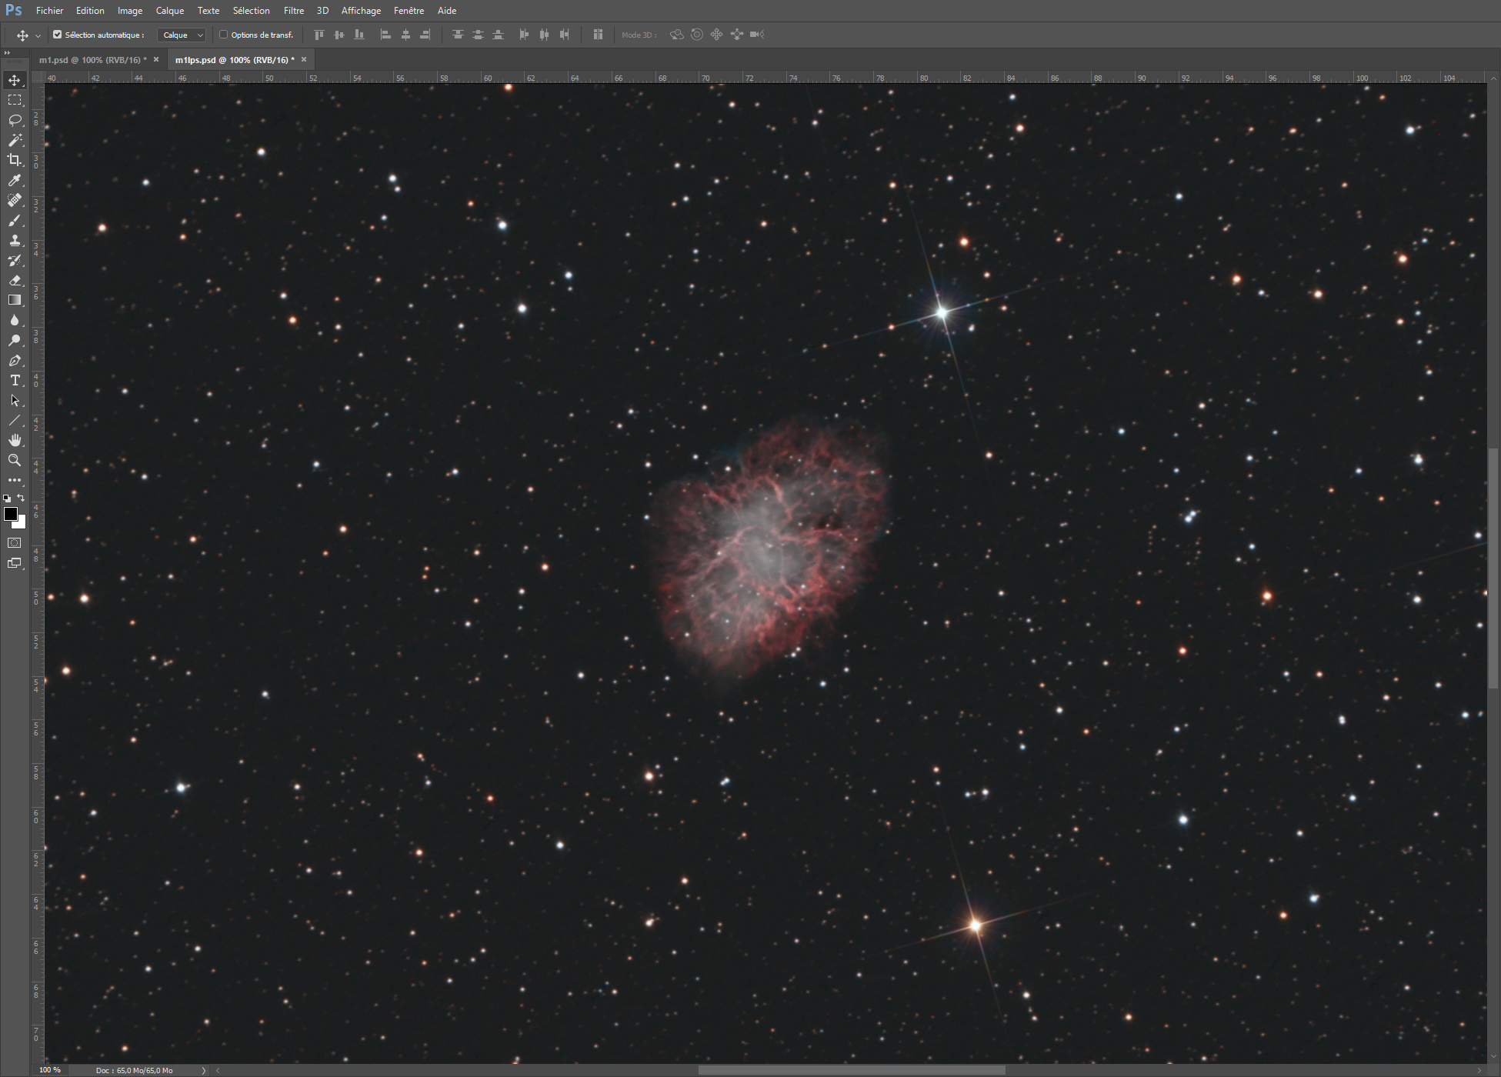This screenshot has height=1077, width=1501.
Task: Open the Edition menu
Action: click(x=90, y=11)
